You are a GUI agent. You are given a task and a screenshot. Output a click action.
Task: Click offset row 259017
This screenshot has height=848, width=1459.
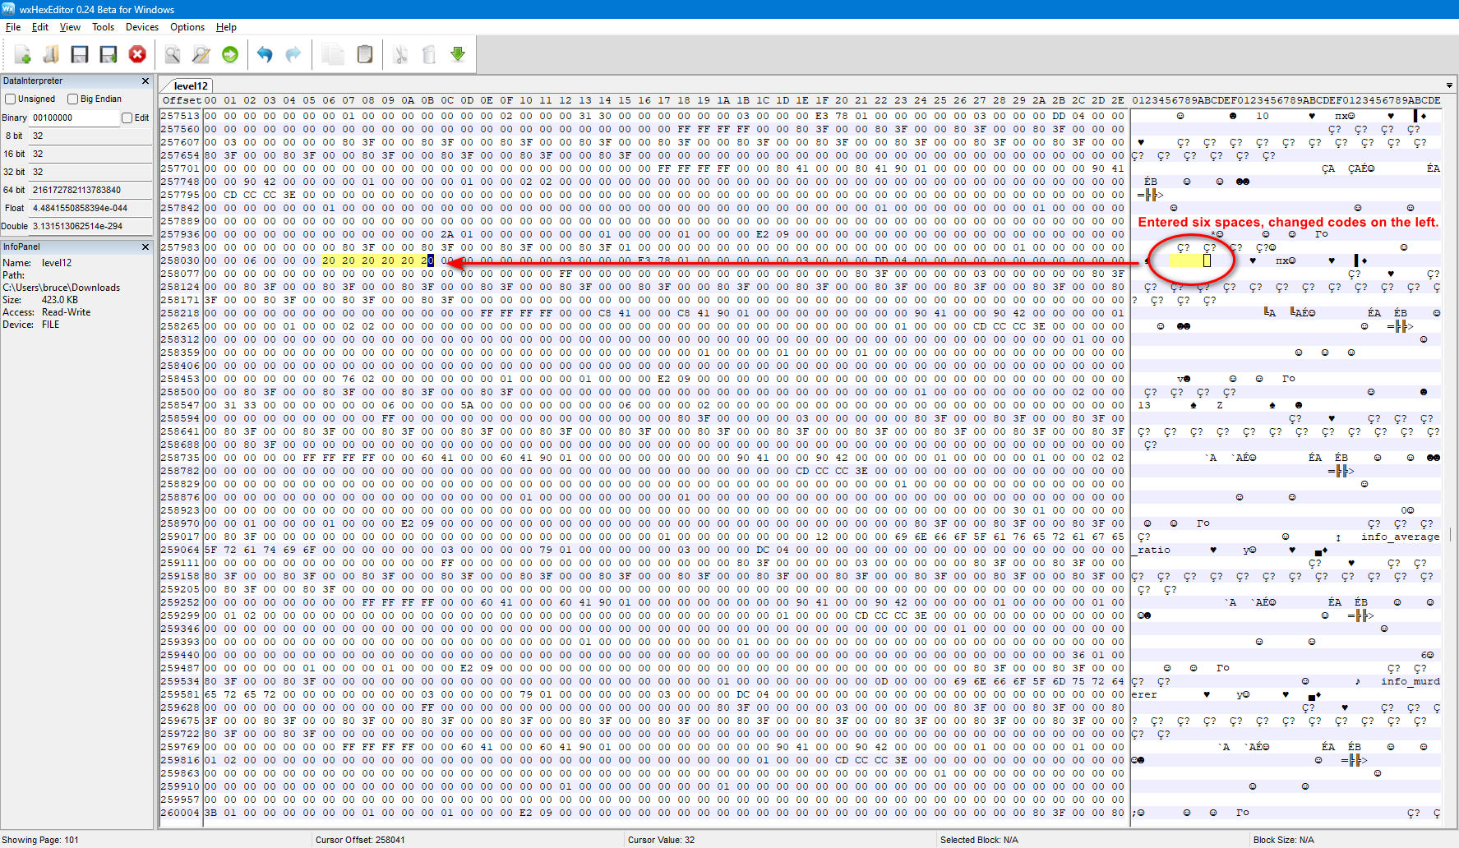tap(180, 537)
